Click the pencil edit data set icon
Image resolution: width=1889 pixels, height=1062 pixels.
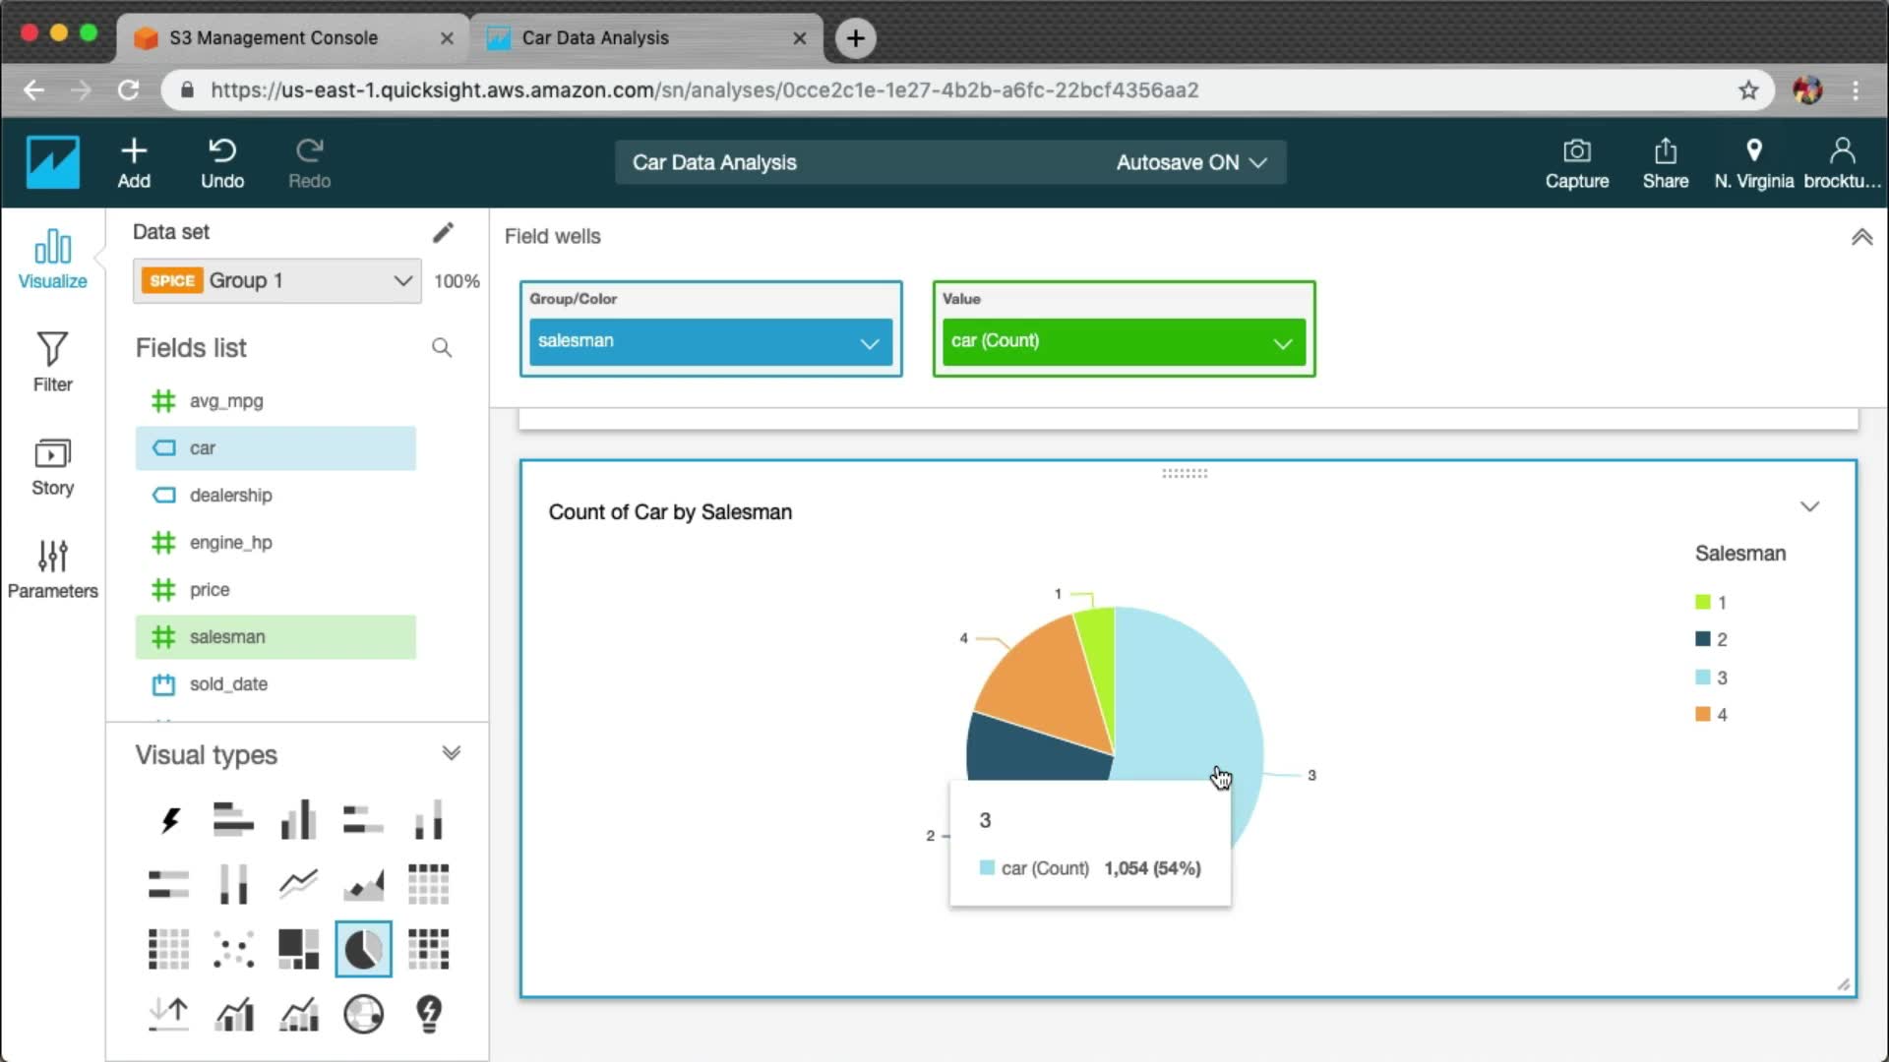click(x=443, y=232)
